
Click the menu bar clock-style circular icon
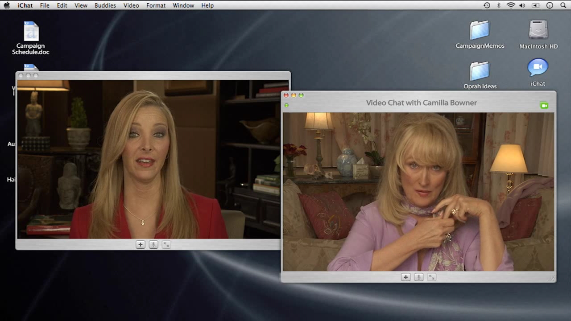pos(550,5)
